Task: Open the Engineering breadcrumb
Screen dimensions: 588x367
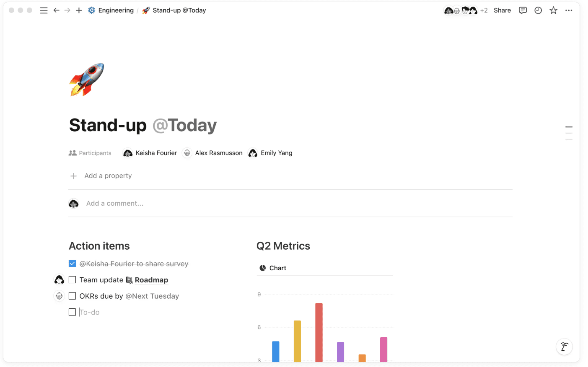Action: [x=116, y=10]
